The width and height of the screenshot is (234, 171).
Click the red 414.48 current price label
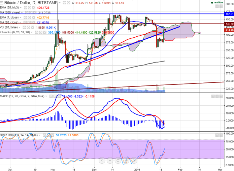pyautogui.click(x=229, y=30)
